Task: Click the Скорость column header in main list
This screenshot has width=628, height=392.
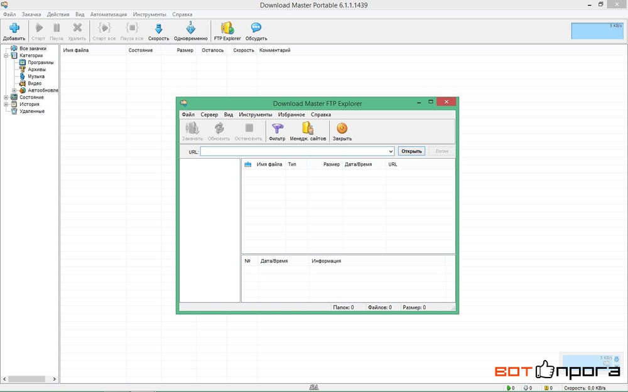Action: (244, 50)
